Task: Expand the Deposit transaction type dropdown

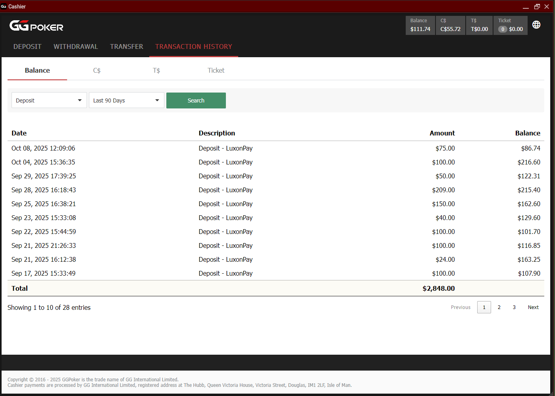Action: [49, 100]
